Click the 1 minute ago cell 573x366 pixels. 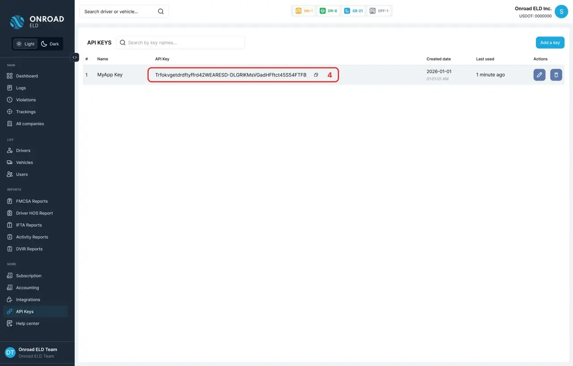coord(490,75)
